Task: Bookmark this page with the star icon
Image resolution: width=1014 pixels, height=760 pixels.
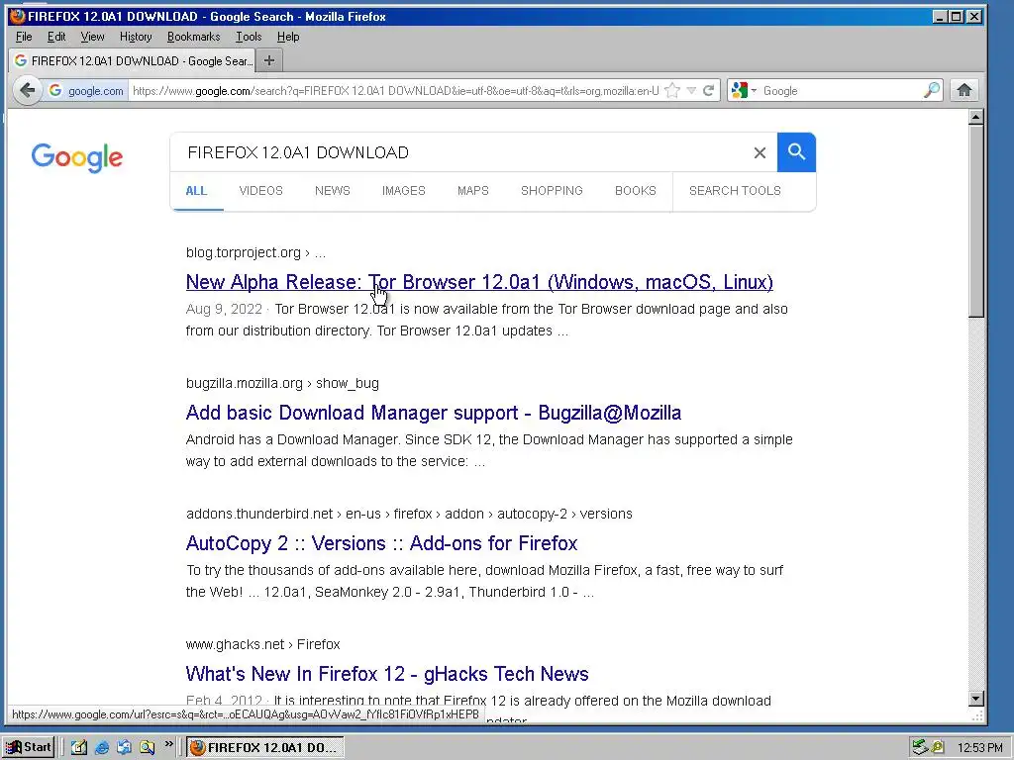Action: [x=672, y=90]
